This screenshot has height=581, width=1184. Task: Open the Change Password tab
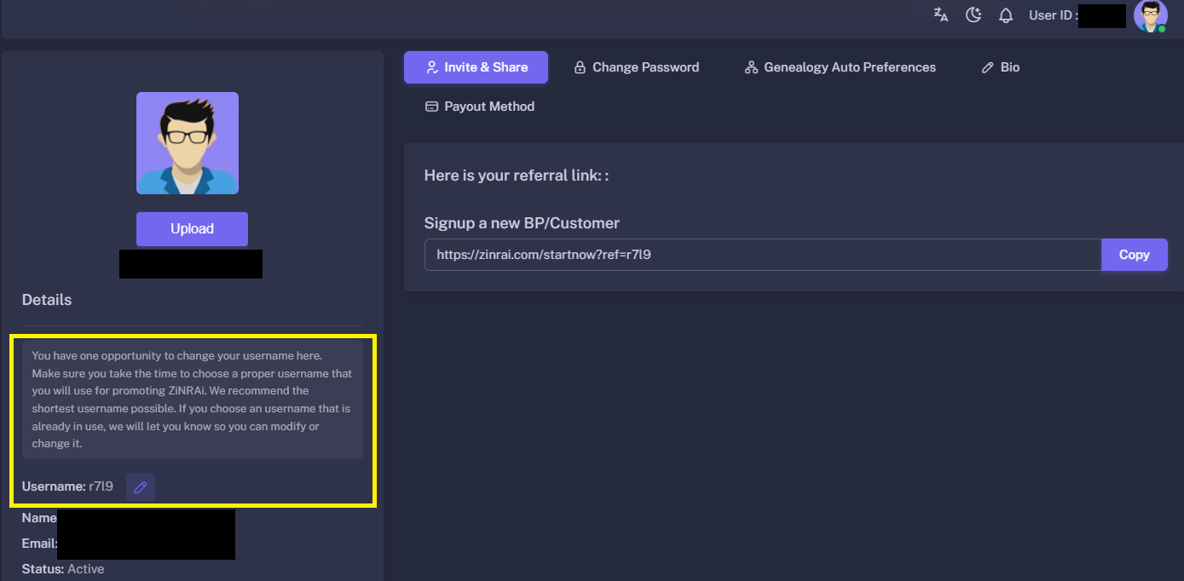636,67
